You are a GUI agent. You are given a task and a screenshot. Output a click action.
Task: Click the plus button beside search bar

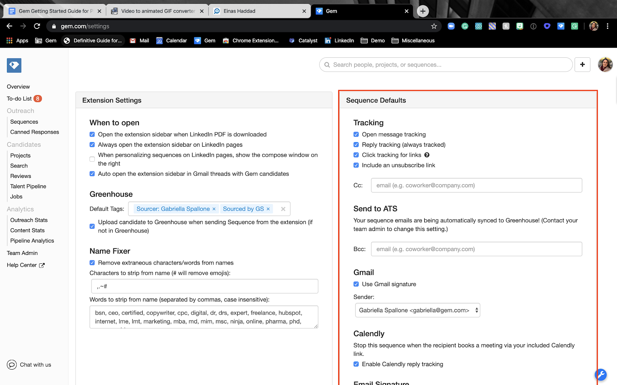coord(582,65)
